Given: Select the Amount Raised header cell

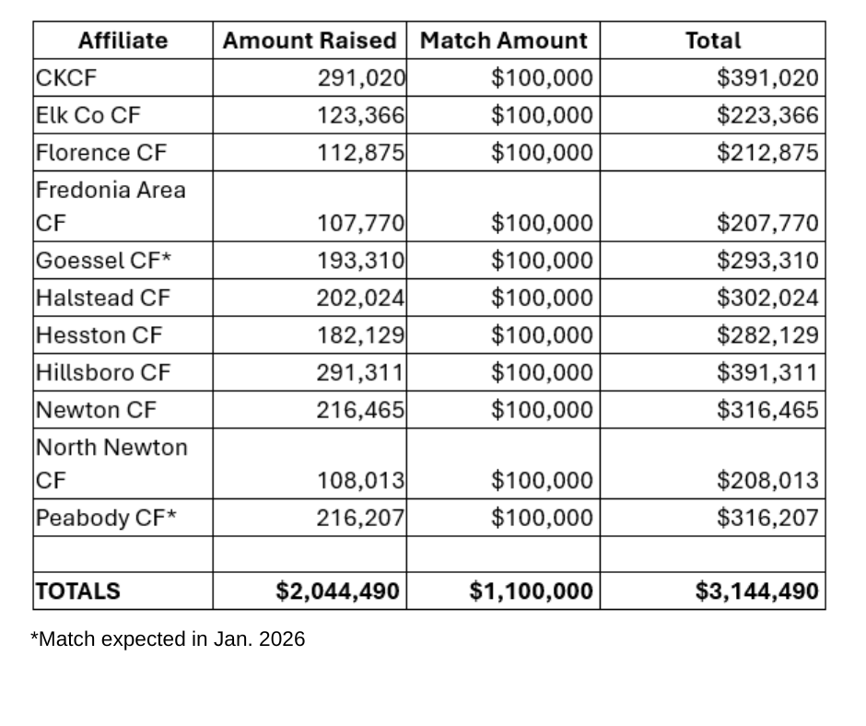Looking at the screenshot, I should coord(310,41).
